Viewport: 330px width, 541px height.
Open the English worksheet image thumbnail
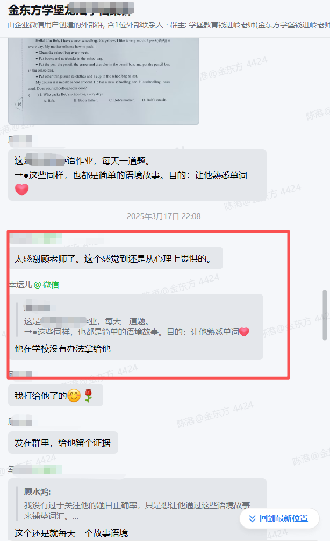(x=104, y=81)
